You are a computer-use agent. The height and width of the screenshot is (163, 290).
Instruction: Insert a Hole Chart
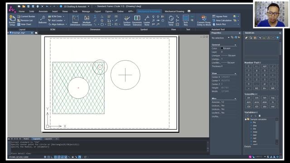(x=24, y=24)
